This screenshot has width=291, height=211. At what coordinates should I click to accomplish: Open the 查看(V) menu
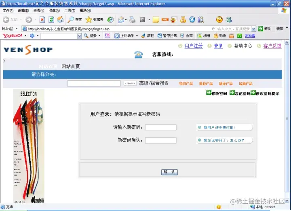[x=39, y=11]
